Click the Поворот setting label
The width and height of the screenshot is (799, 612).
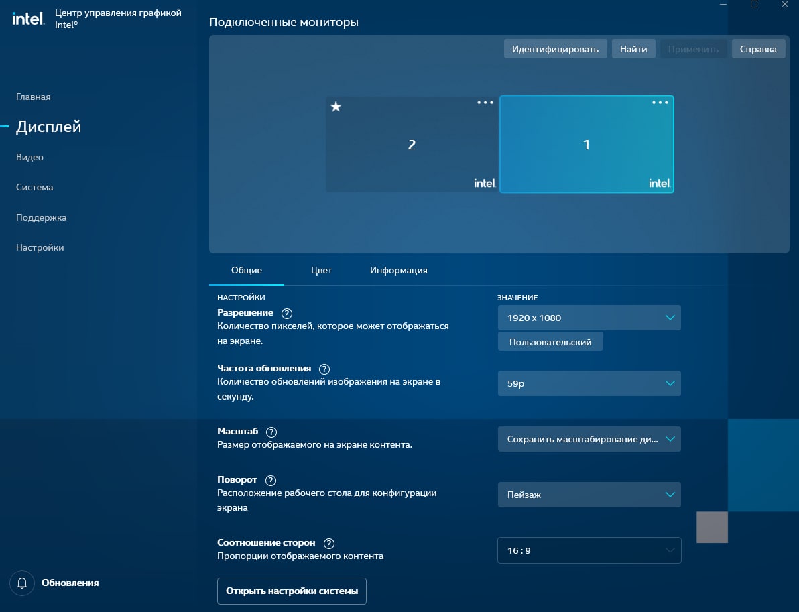(237, 480)
